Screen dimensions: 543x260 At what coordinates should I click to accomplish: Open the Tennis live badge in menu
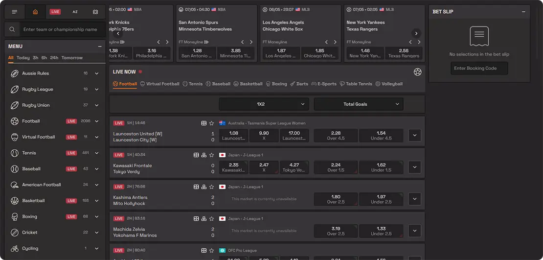71,153
